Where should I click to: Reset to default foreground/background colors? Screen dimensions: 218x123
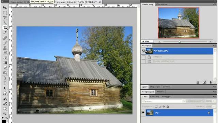3,118
